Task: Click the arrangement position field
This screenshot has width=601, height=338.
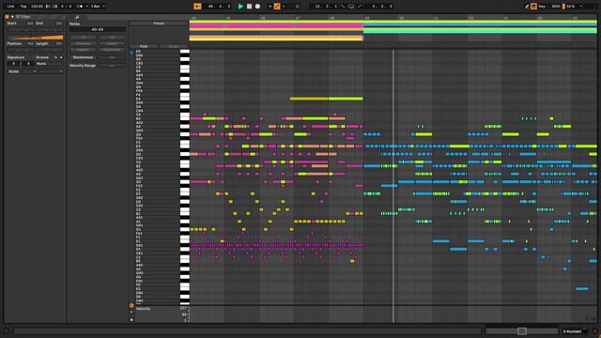Action: click(x=219, y=7)
